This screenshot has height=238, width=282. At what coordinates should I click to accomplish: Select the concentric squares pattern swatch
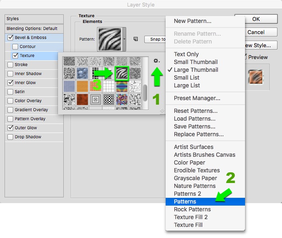(96, 100)
